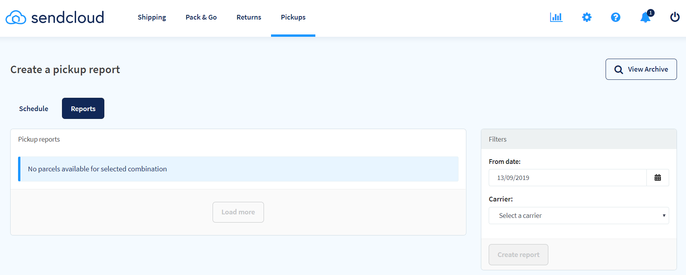Expand the Select a carrier dropdown

tap(579, 216)
